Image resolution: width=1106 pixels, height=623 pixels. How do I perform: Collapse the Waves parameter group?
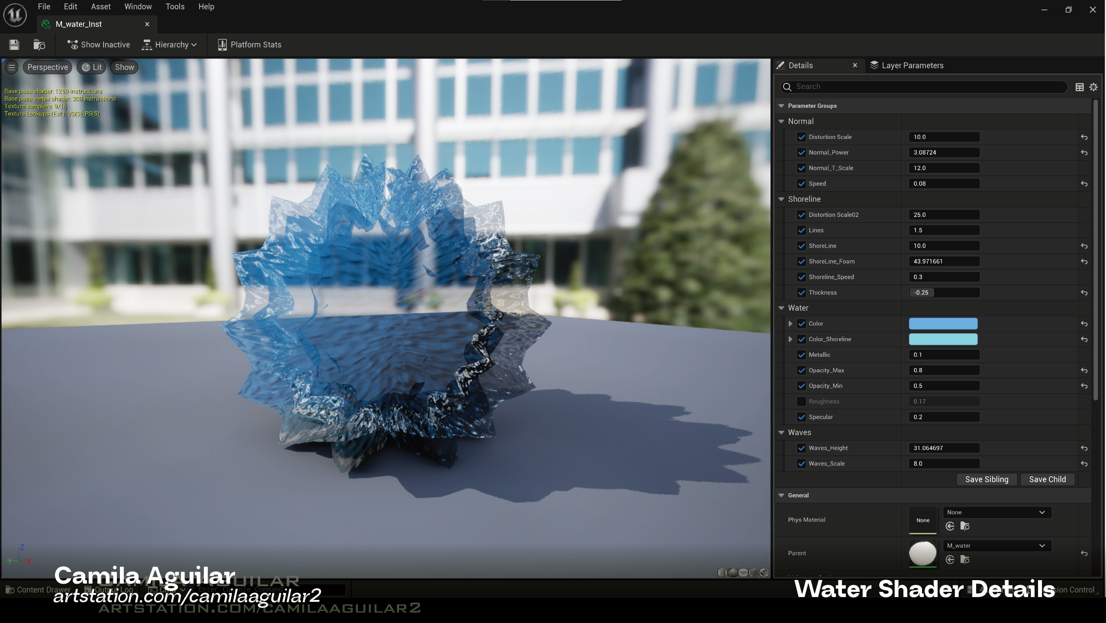(x=781, y=433)
